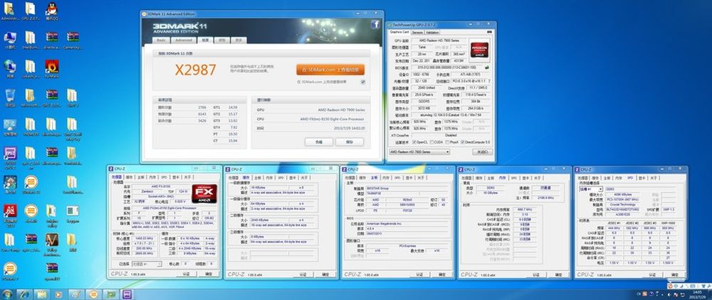Open the Network desktop icon
This screenshot has height=300, width=712.
click(x=10, y=68)
